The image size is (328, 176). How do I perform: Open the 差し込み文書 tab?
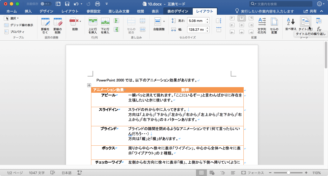(118, 11)
